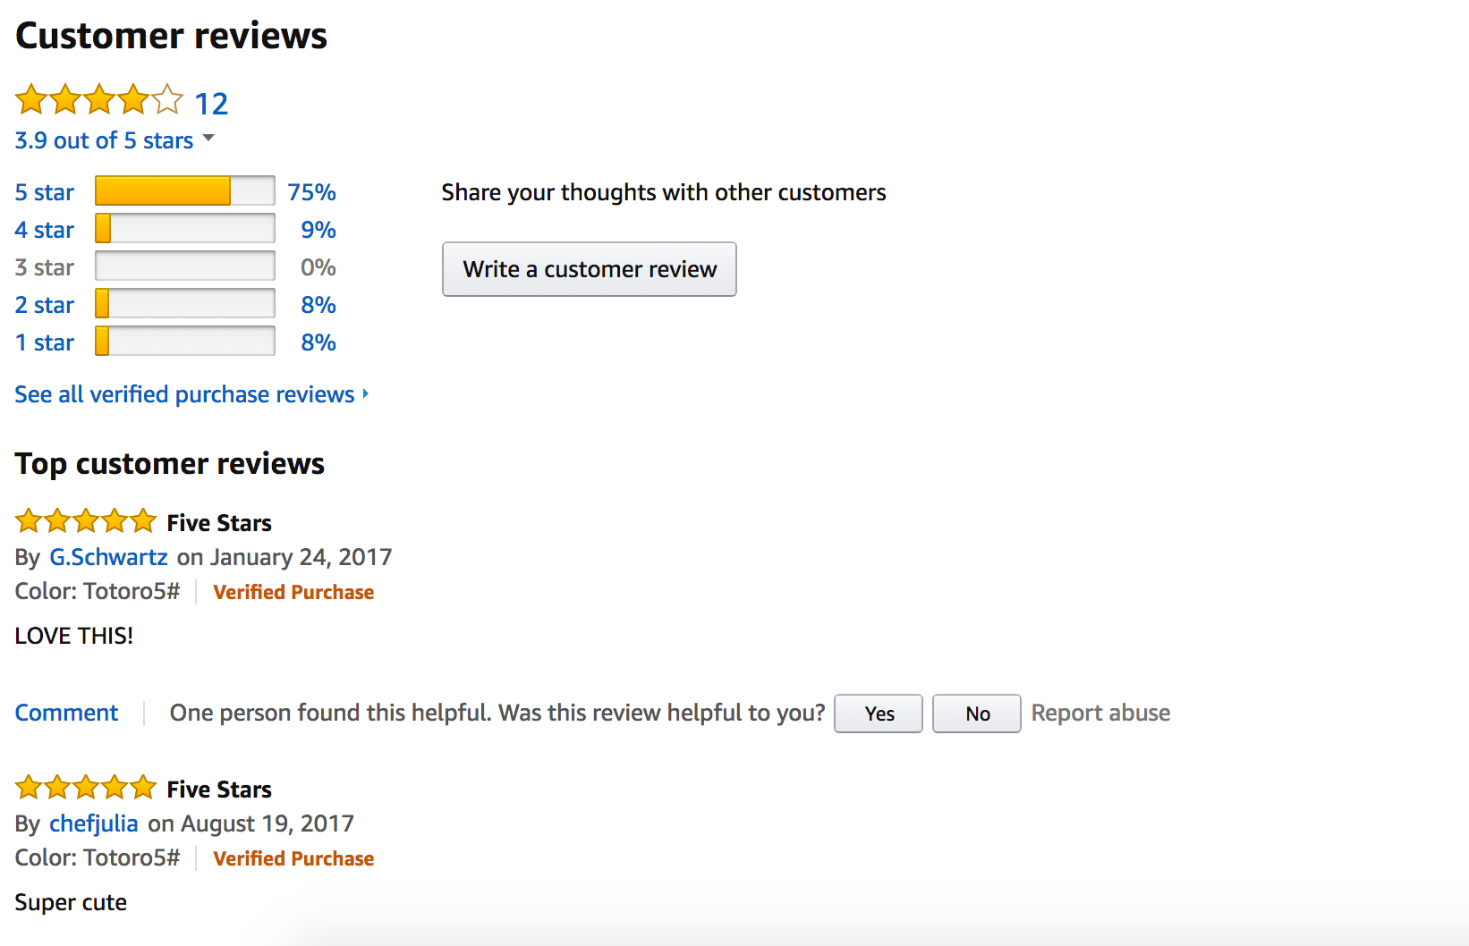
Task: Open chefjulia reviewer profile
Action: click(94, 824)
